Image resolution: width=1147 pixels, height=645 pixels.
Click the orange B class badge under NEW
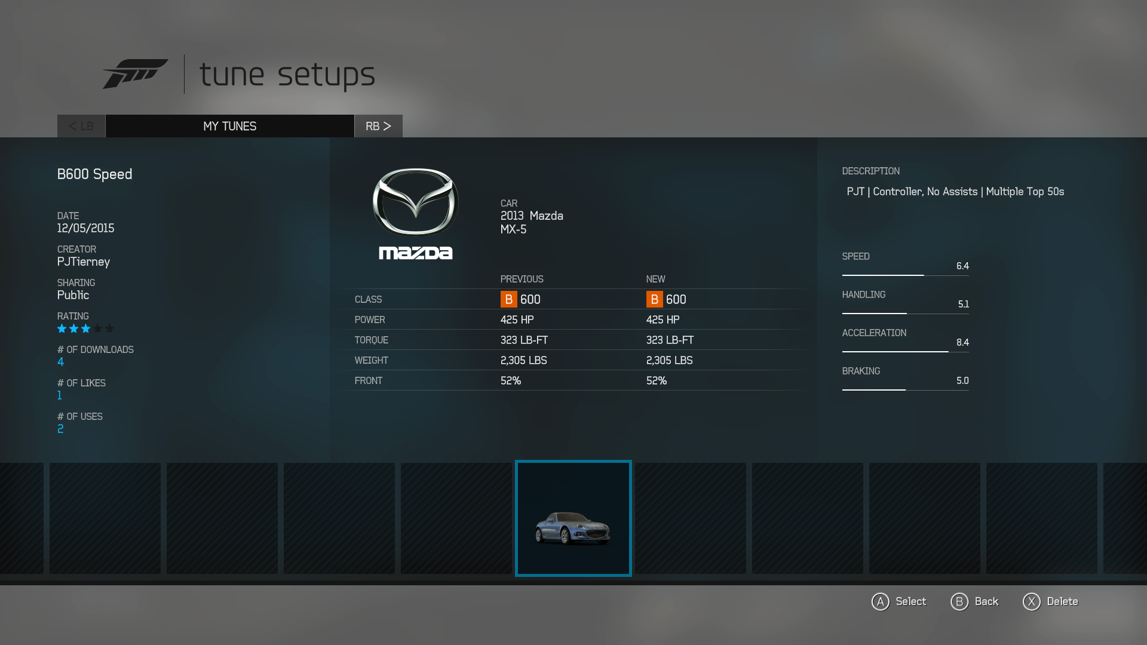pos(654,299)
